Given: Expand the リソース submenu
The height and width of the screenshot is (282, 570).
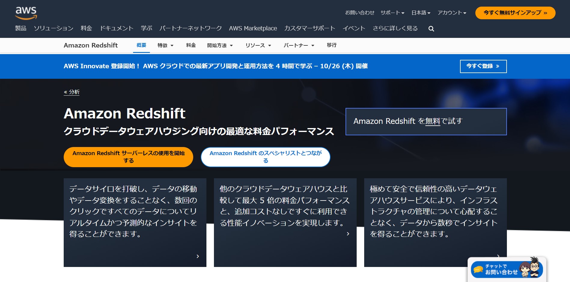Looking at the screenshot, I should 258,45.
